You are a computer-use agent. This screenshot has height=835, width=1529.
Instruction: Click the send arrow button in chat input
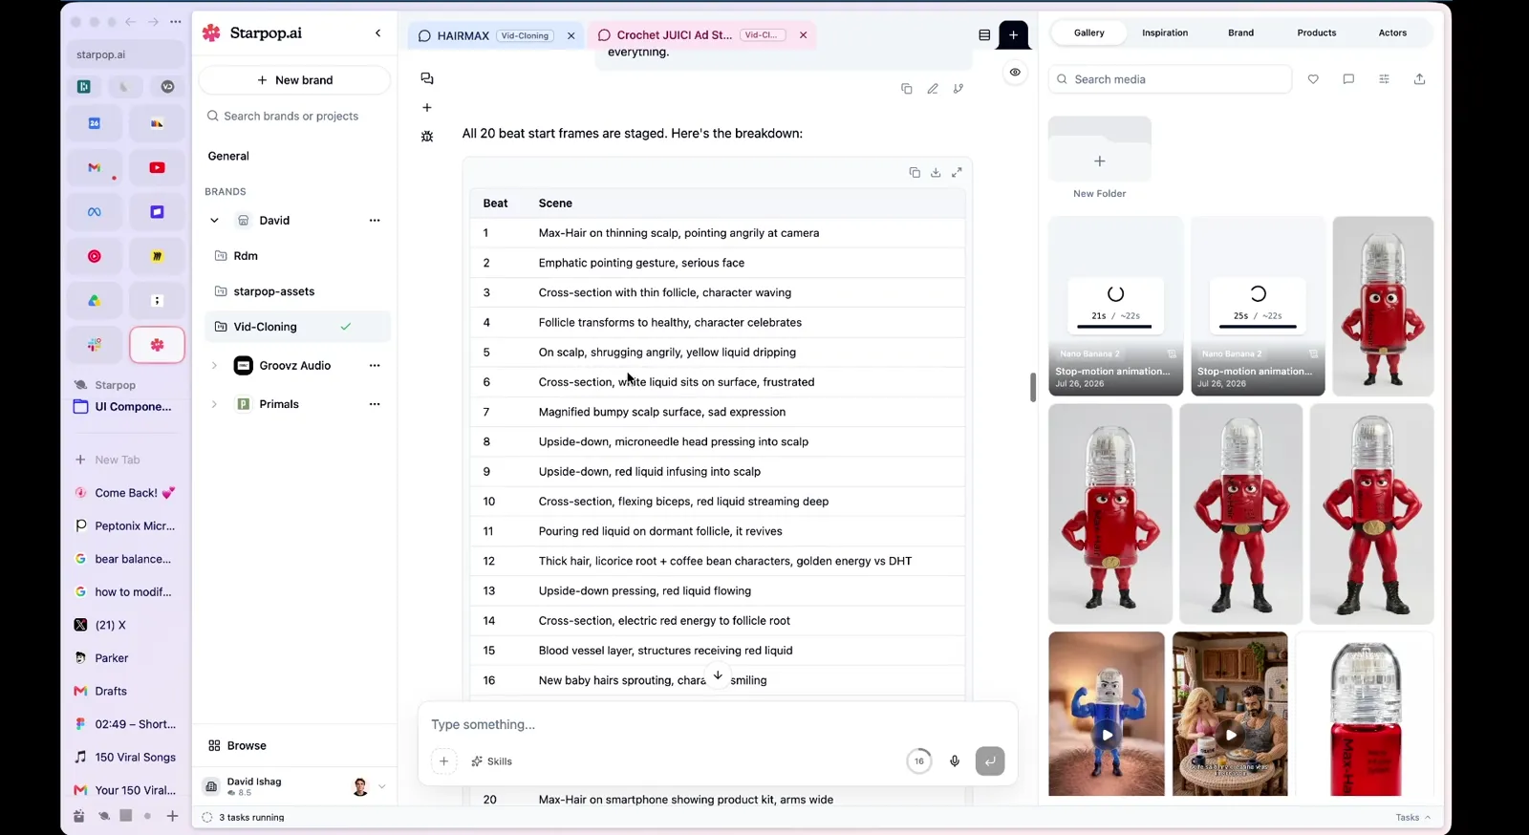click(x=989, y=761)
